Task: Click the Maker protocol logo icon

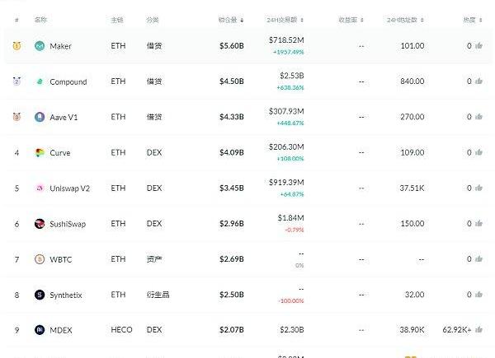Action: (x=40, y=46)
